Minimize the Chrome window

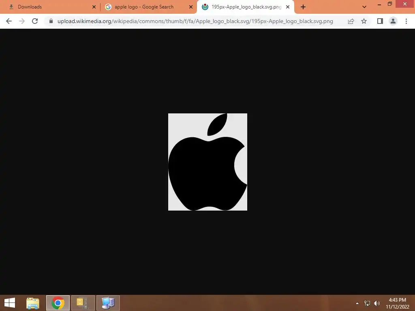tap(379, 4)
